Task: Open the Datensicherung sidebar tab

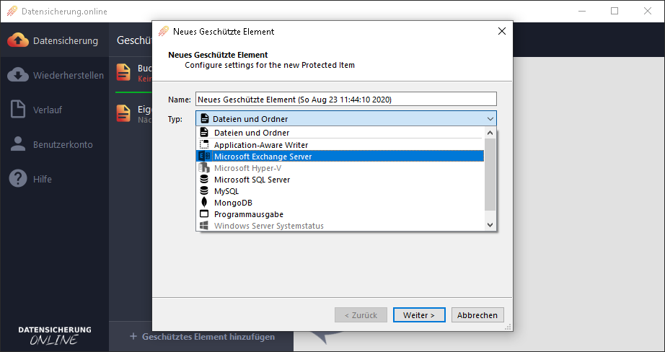Action: [x=54, y=40]
